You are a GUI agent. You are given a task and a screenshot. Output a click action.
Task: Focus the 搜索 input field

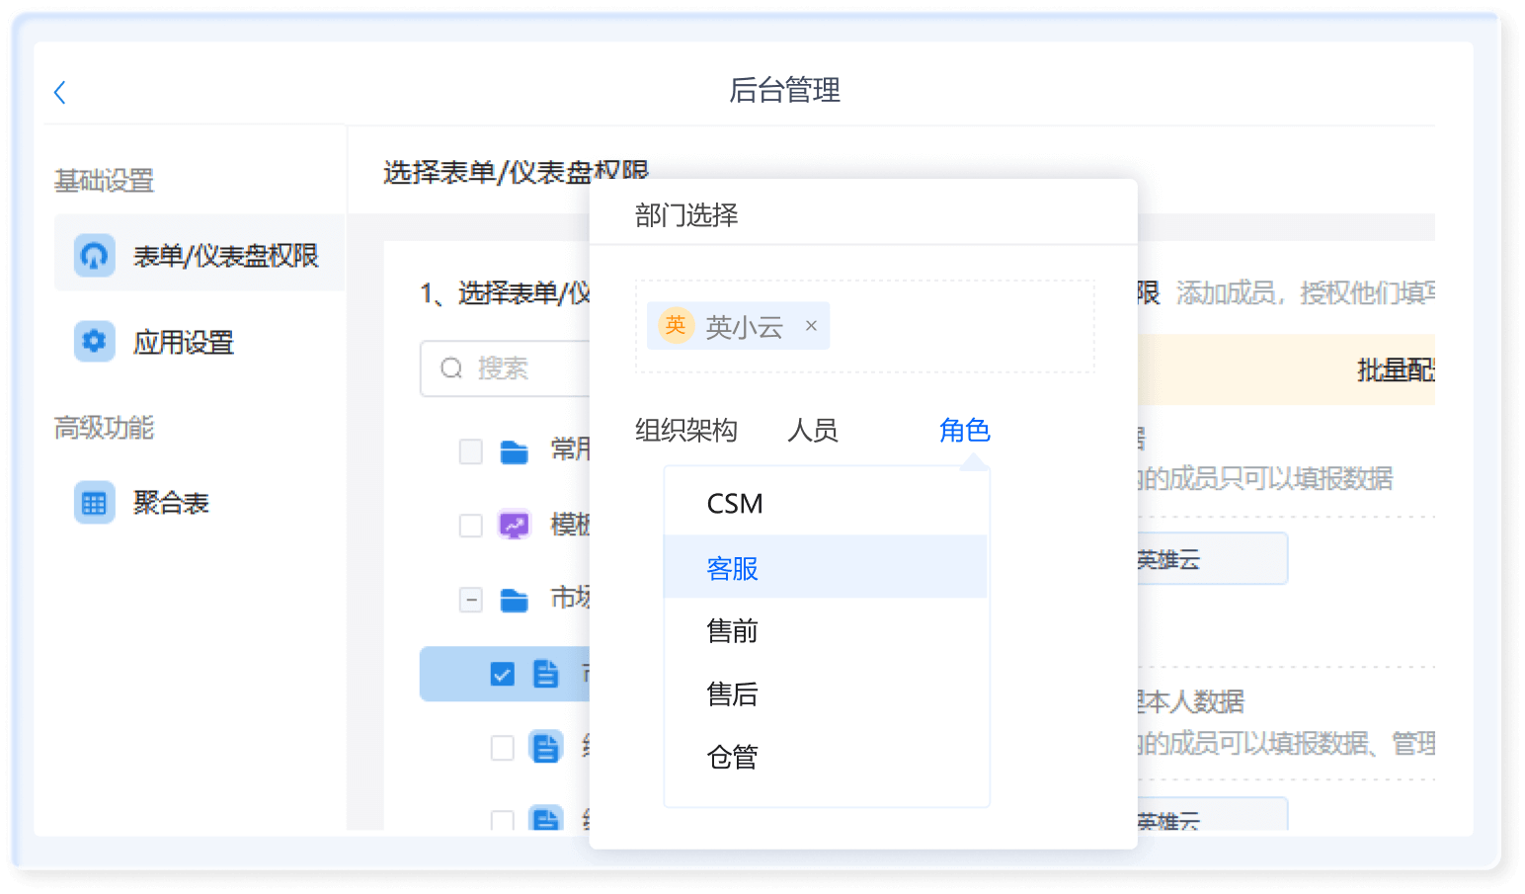506,368
